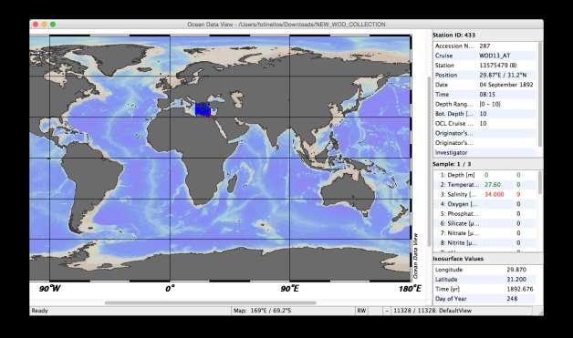Click the Day of Year isosurface row
The height and width of the screenshot is (338, 573).
(x=484, y=299)
